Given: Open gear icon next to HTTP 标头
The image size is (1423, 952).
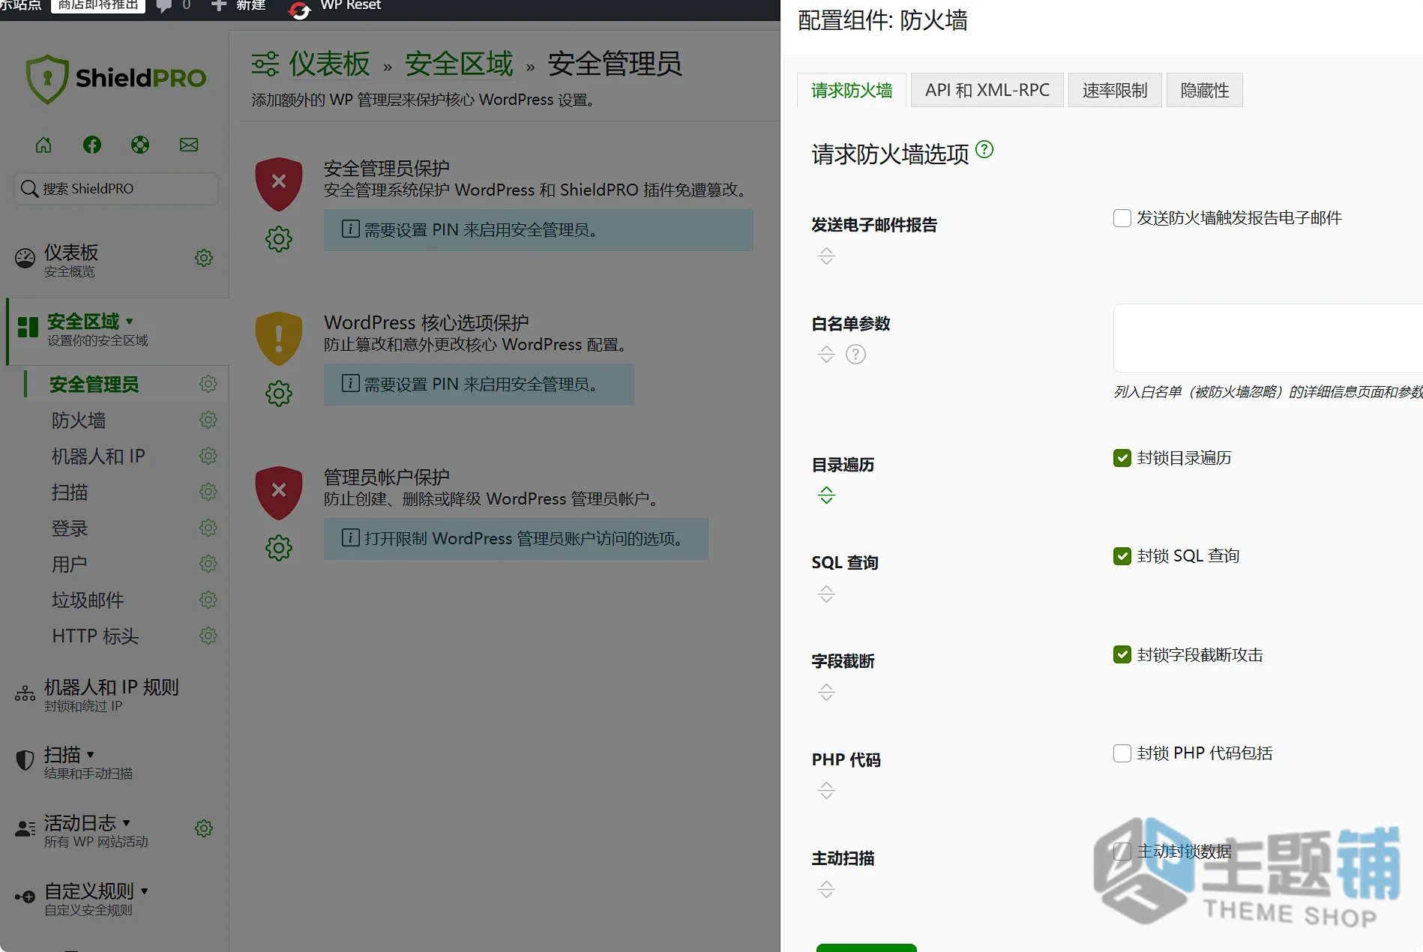Looking at the screenshot, I should (208, 636).
